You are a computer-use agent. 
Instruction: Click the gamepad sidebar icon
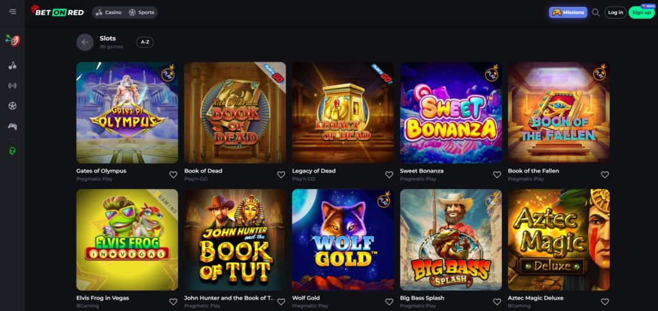13,126
